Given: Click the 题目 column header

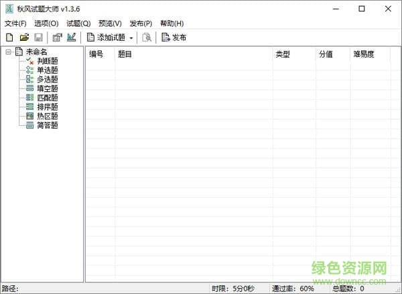Looking at the screenshot, I should click(x=194, y=54).
